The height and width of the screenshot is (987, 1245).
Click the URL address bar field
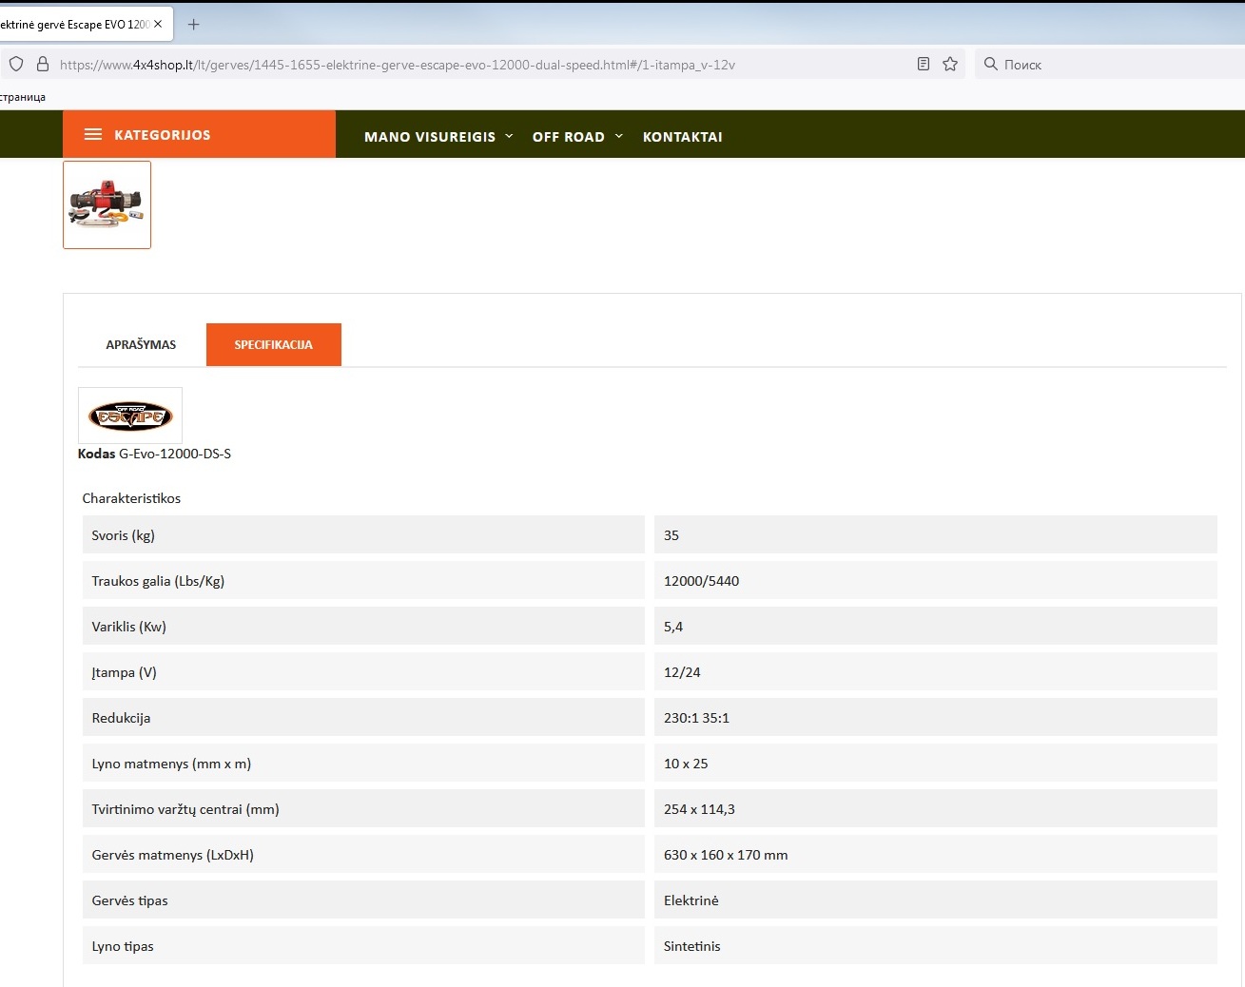click(x=476, y=65)
